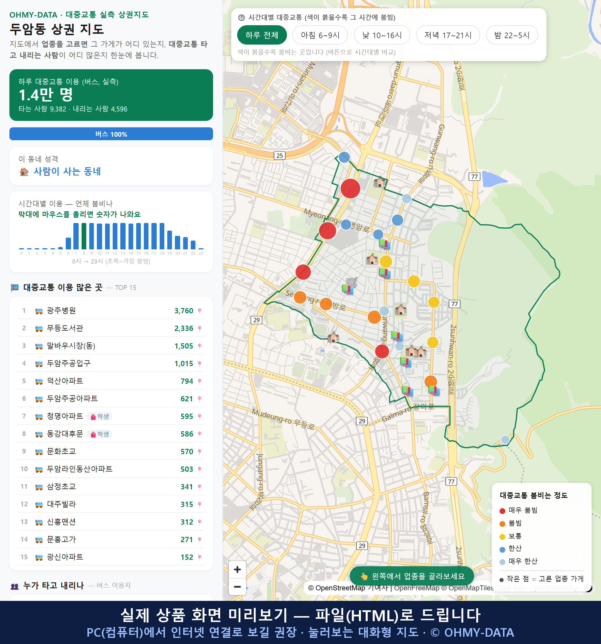Click light-blue 매우 한산 legend swatch
This screenshot has width=601, height=644.
click(502, 562)
